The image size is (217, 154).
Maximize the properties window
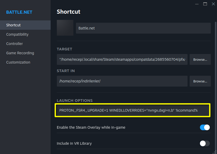tap(205, 4)
